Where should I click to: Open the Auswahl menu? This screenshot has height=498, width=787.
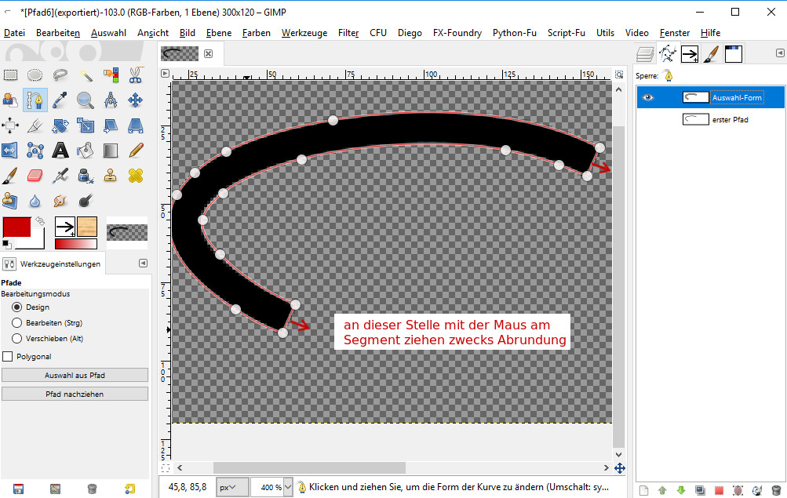pos(108,33)
